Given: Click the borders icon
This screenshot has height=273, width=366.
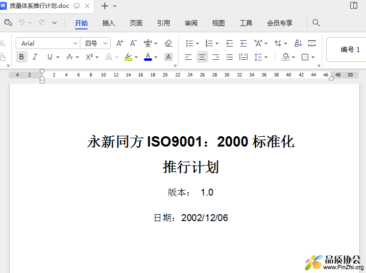Looking at the screenshot, I should tap(305, 57).
